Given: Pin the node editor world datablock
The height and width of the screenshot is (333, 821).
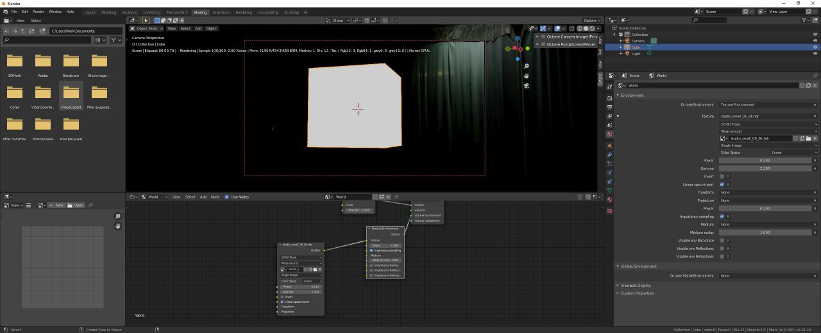Looking at the screenshot, I should (397, 197).
